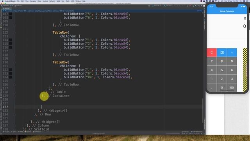The height and width of the screenshot is (141, 250).
Task: Tap the 5 key on the calculator
Action: point(222,70)
